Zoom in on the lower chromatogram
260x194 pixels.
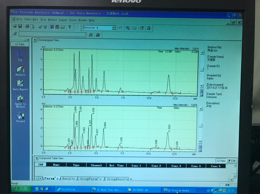[200, 146]
